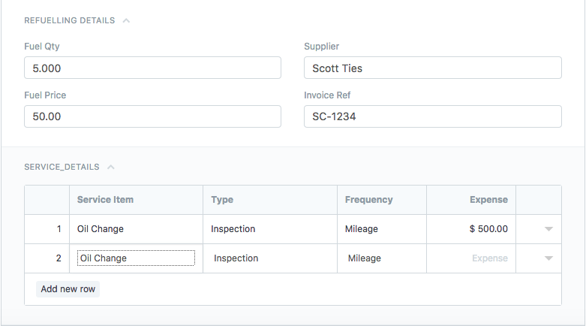
Task: Click row 1 Inspection type cell
Action: pyautogui.click(x=269, y=229)
